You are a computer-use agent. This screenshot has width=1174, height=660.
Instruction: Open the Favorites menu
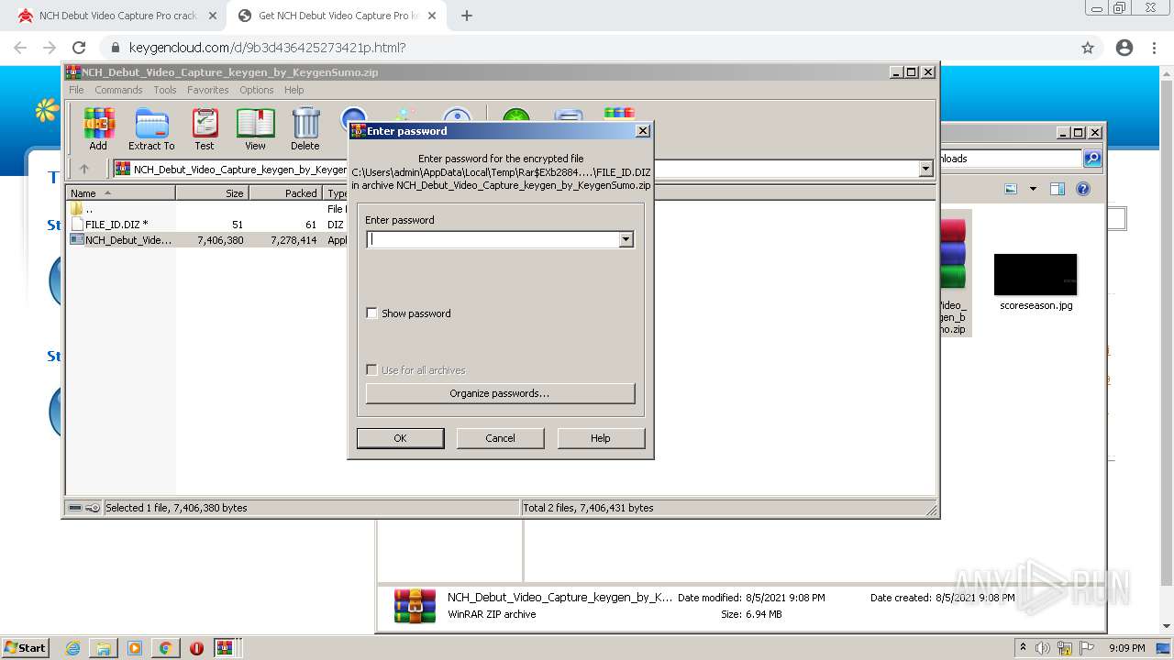pos(208,90)
